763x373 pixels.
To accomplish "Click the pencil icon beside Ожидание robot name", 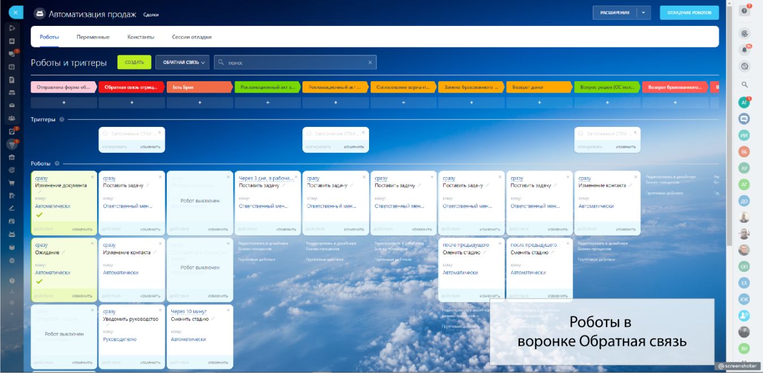I will (x=63, y=252).
